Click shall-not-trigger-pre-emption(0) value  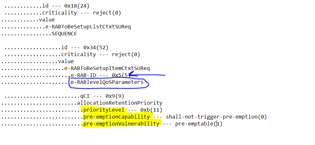[x=216, y=117]
